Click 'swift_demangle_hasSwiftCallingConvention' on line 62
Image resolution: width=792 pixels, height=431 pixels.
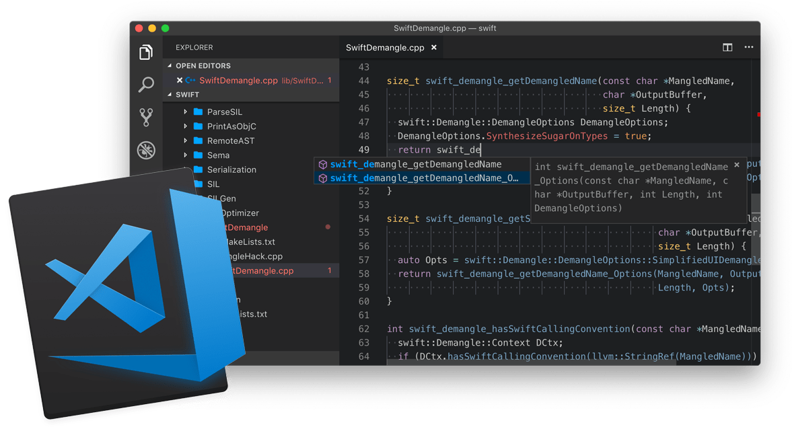[x=519, y=329]
